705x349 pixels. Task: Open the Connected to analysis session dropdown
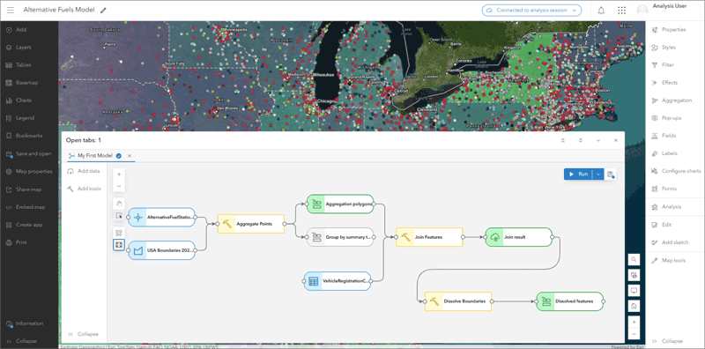tap(531, 11)
